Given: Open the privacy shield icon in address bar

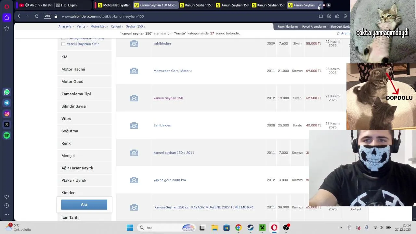Looking at the screenshot, I should (345, 16).
